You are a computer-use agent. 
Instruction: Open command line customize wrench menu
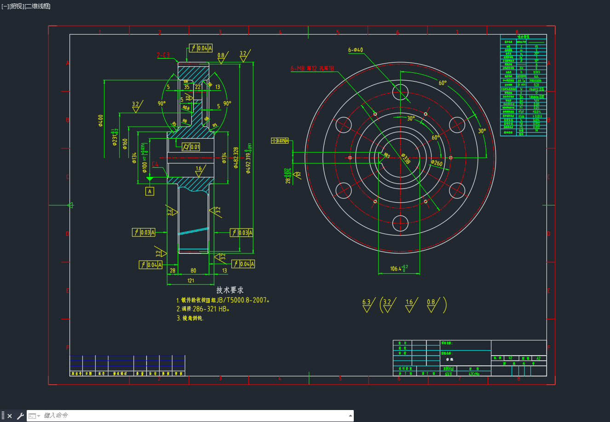pos(20,416)
